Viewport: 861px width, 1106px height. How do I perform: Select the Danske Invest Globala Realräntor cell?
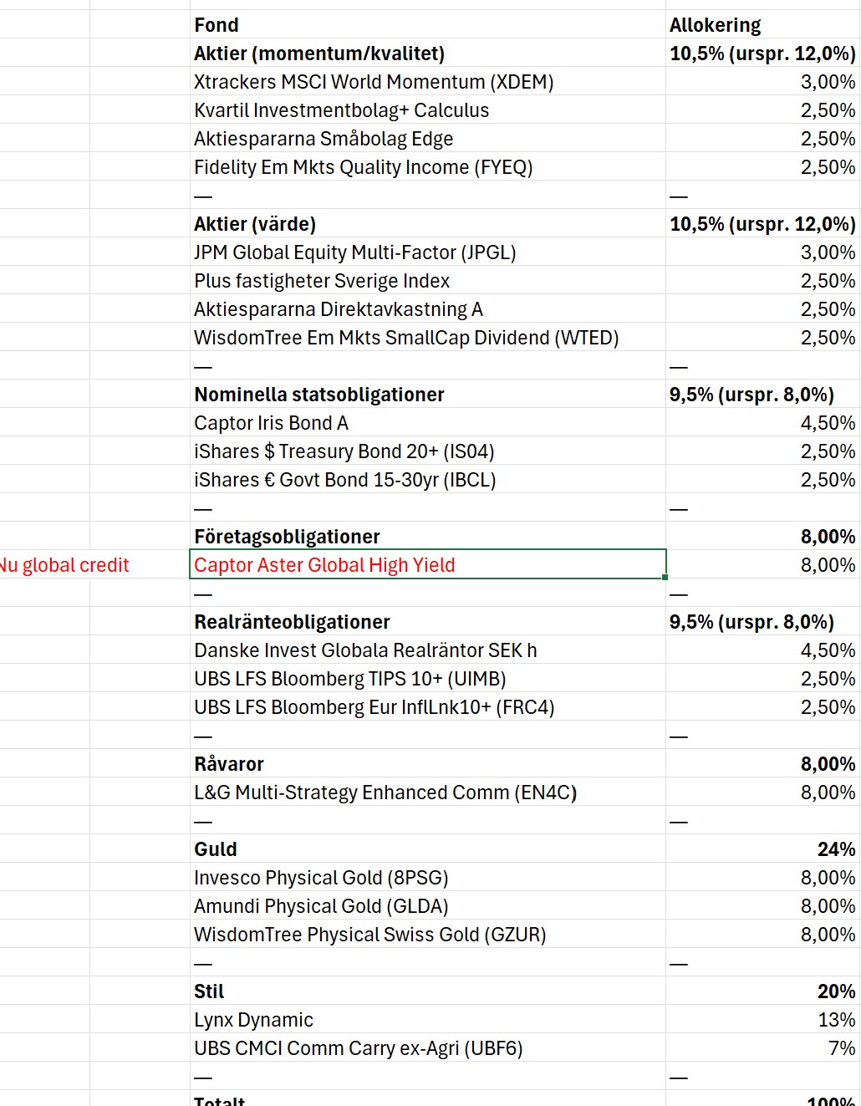point(365,650)
